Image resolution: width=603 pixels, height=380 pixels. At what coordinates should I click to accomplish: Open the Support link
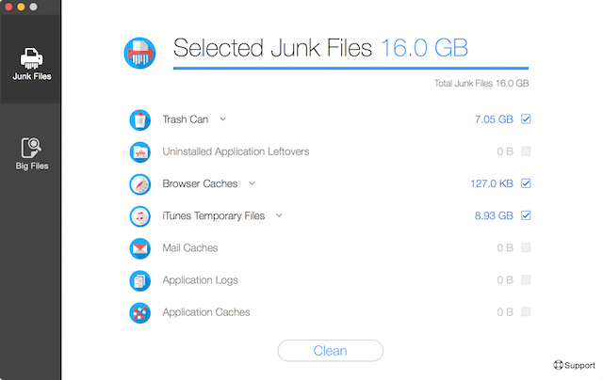[x=575, y=365]
